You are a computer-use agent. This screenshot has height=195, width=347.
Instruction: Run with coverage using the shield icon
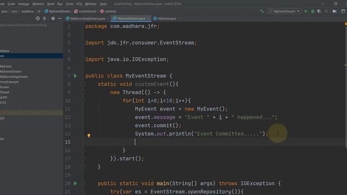point(319,11)
